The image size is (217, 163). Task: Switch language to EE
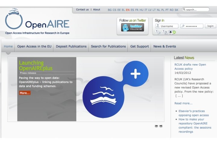[x=119, y=10]
